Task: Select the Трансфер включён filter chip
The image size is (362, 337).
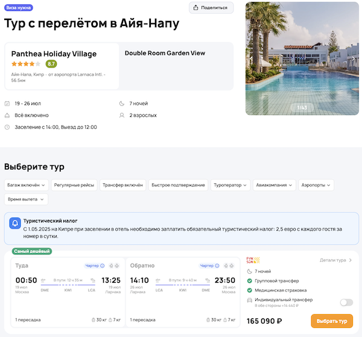Action: [x=122, y=185]
